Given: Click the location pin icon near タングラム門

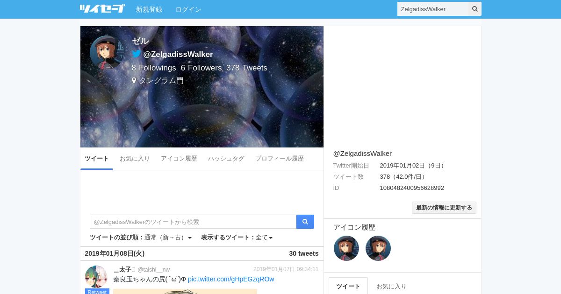Looking at the screenshot, I should click(x=134, y=80).
